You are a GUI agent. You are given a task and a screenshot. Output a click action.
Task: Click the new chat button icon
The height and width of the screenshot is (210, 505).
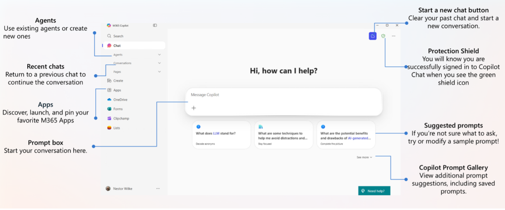click(373, 36)
